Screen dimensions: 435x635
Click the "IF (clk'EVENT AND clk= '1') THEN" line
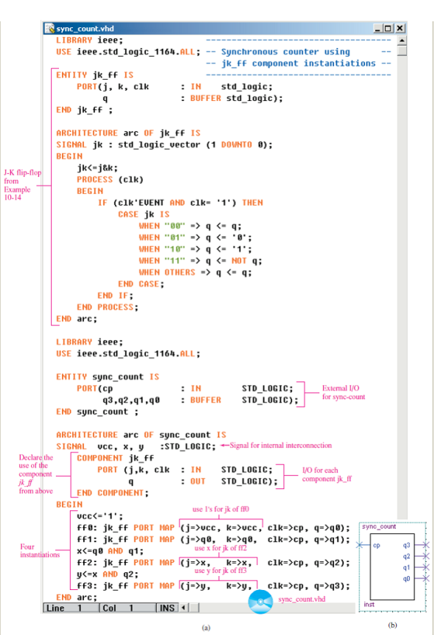[180, 203]
